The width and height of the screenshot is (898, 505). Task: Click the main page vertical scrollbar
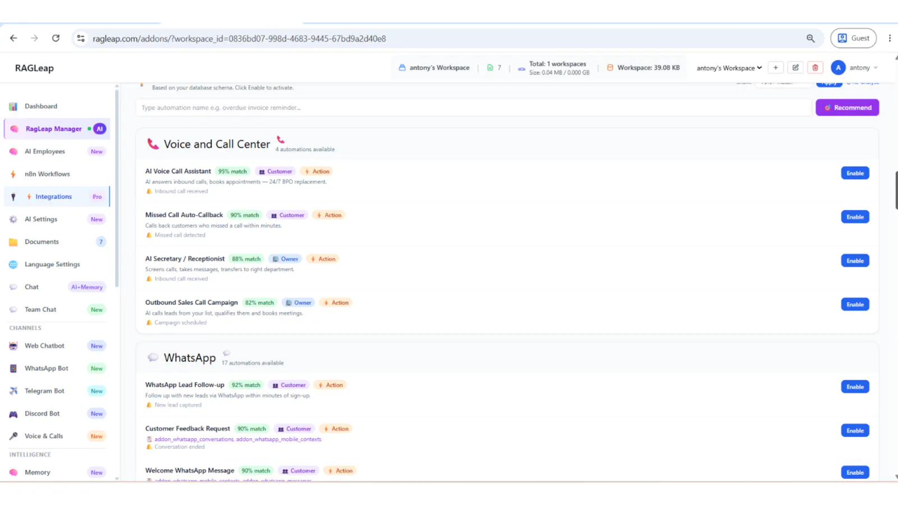(x=896, y=191)
